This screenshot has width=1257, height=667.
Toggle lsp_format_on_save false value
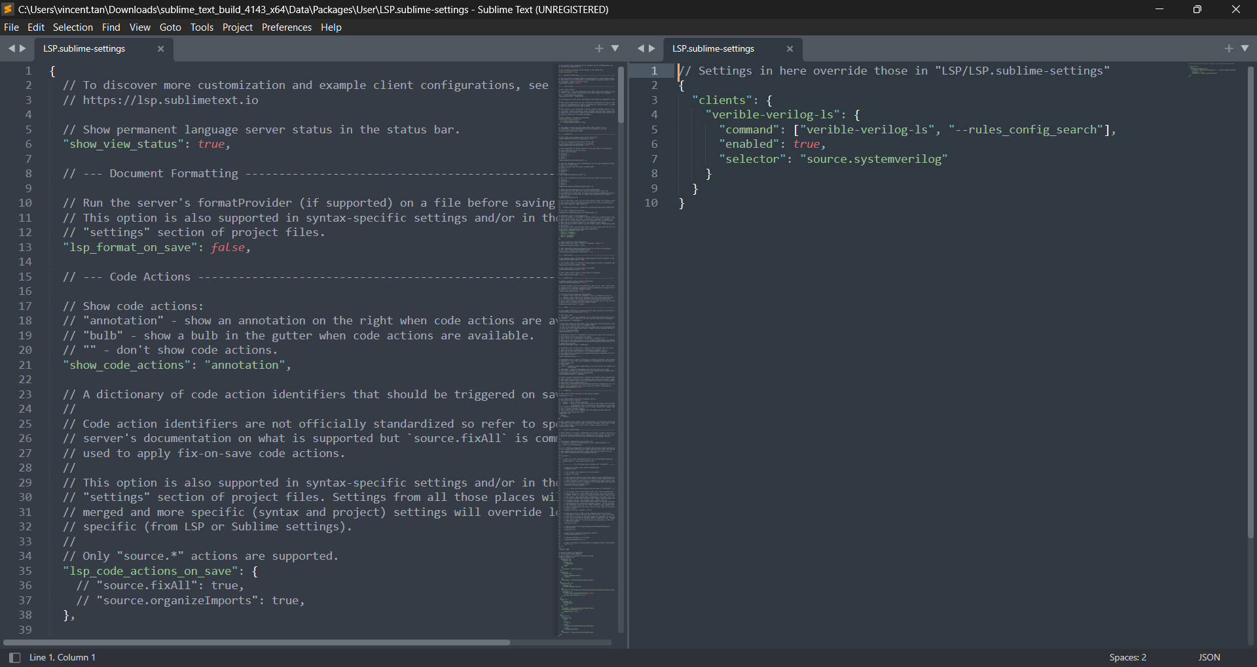coord(228,247)
